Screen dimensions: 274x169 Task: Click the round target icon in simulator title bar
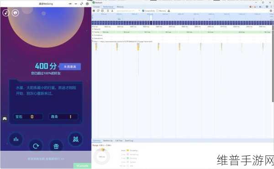tap(87, 4)
